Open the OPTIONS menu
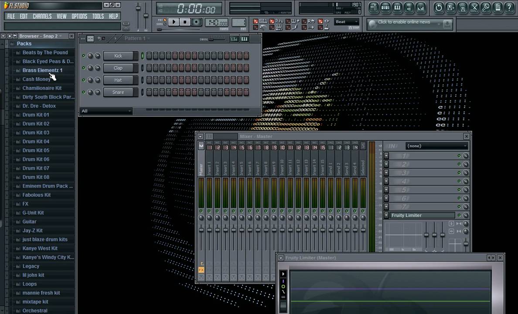Image resolution: width=518 pixels, height=314 pixels. tap(79, 16)
